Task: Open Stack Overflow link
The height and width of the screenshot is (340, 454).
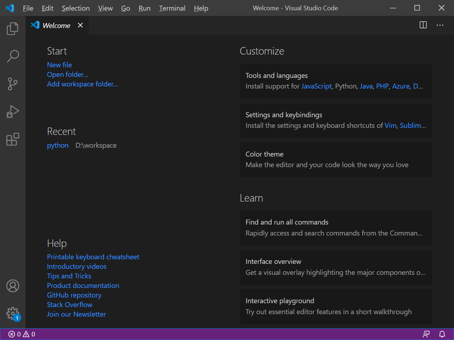Action: [70, 305]
